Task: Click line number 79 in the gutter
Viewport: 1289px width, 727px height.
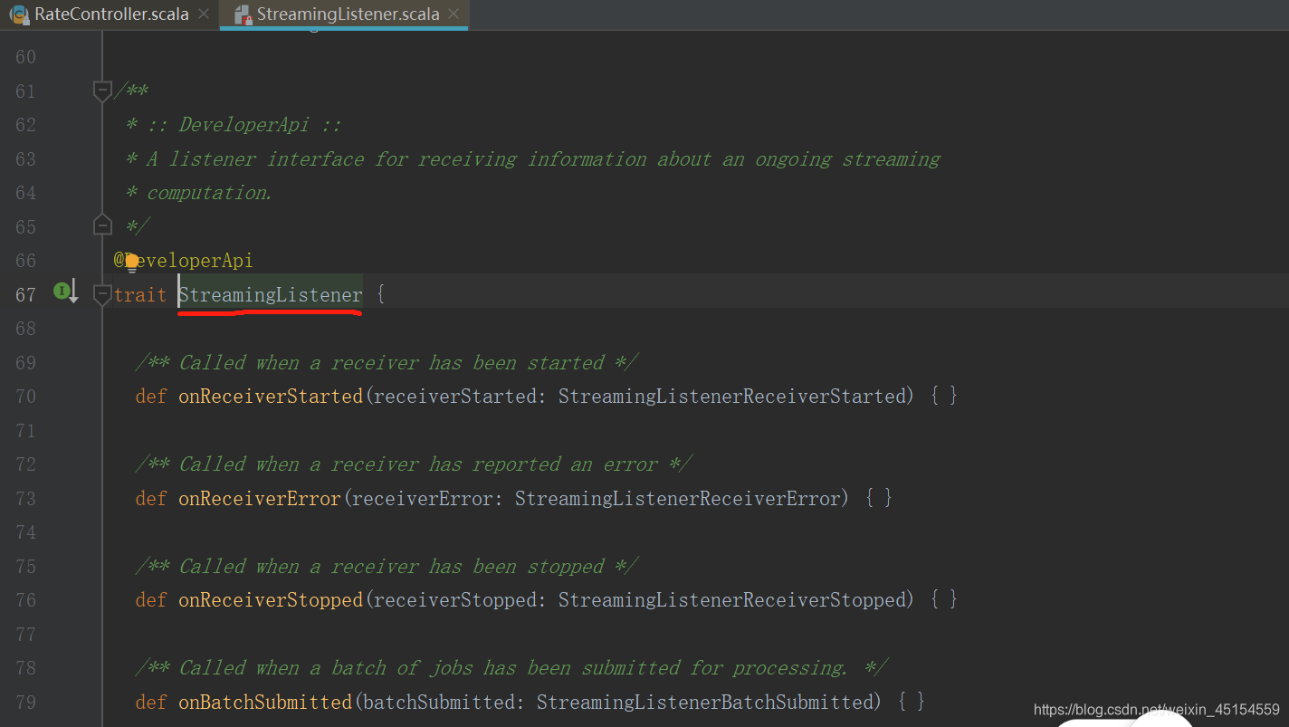Action: [x=25, y=702]
